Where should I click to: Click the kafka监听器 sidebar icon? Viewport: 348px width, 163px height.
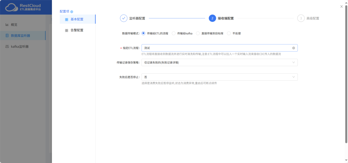7,47
